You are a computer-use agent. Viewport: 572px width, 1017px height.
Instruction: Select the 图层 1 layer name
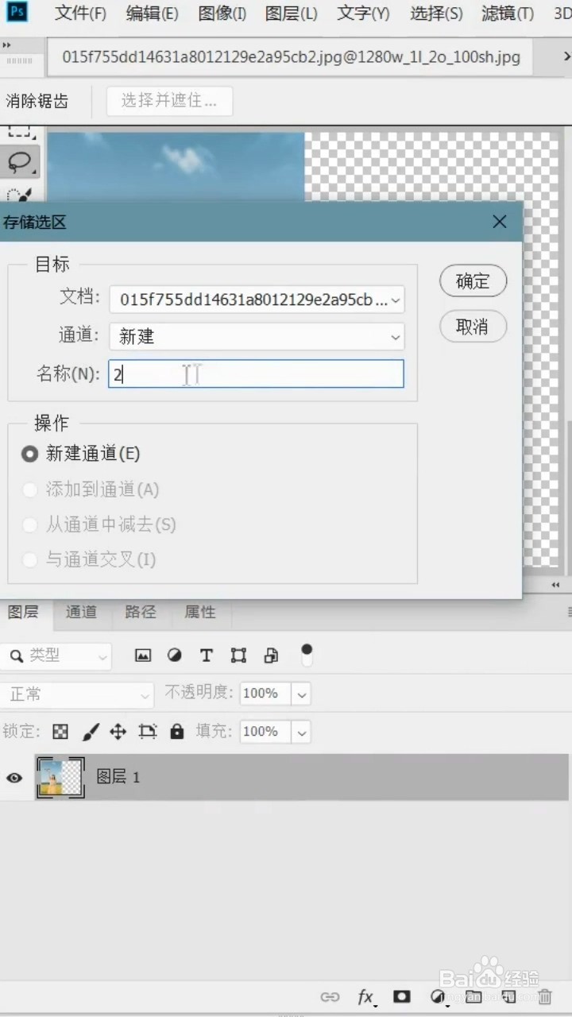coord(118,777)
